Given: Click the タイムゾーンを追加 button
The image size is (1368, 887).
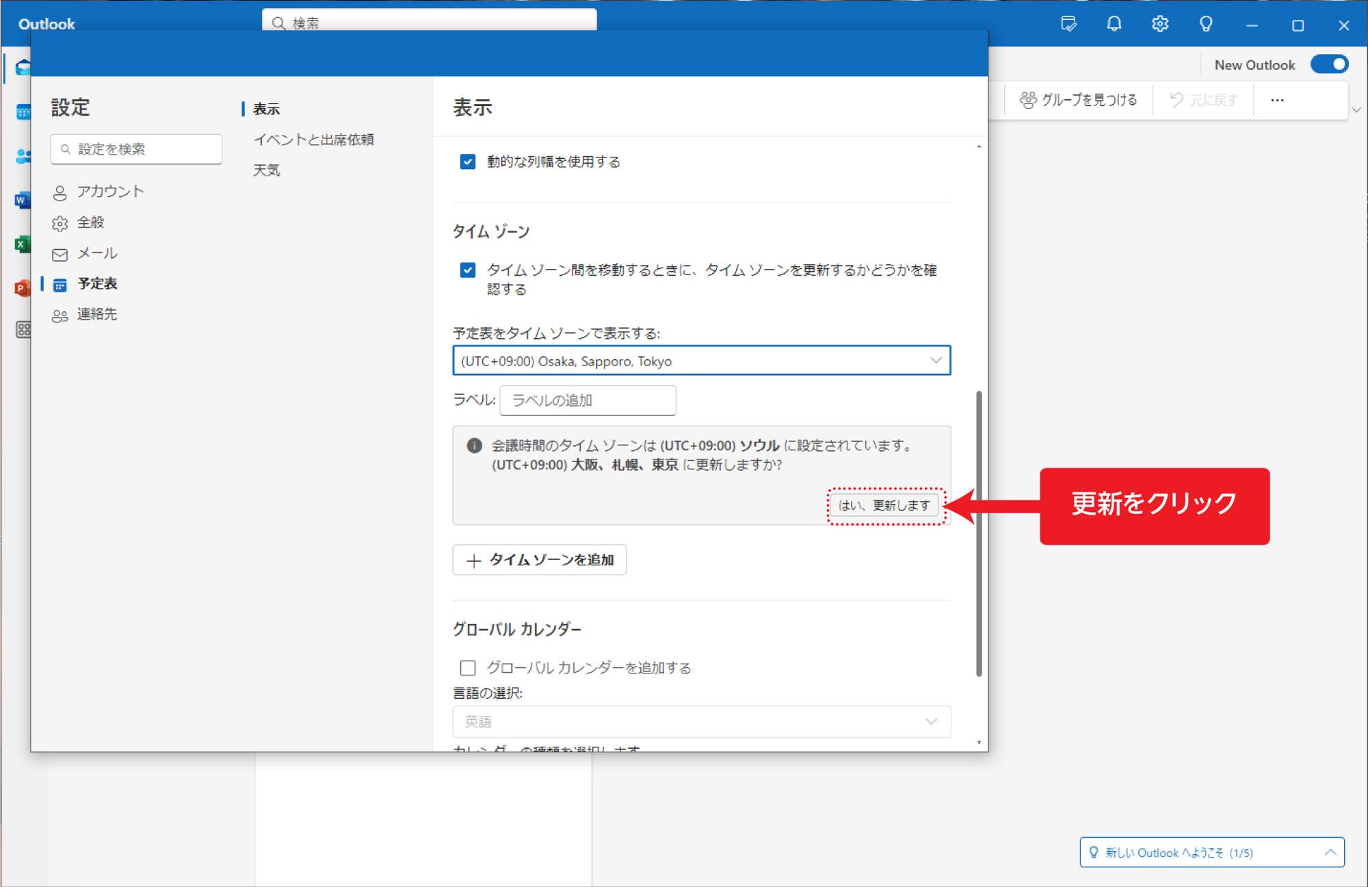Looking at the screenshot, I should (539, 560).
